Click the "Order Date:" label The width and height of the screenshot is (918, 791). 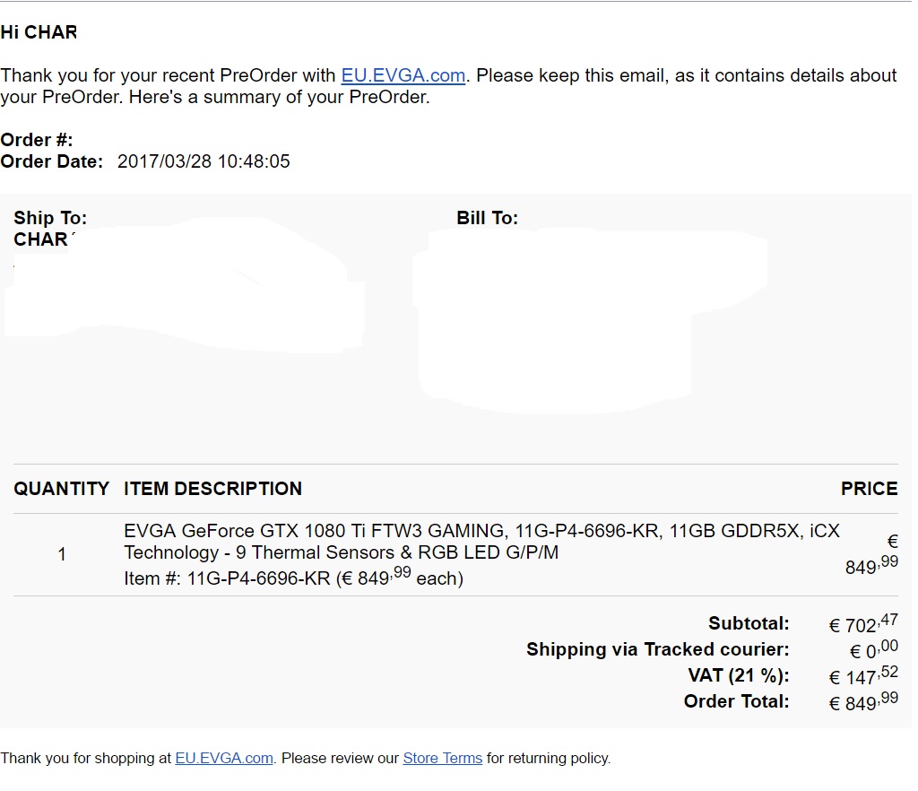51,161
